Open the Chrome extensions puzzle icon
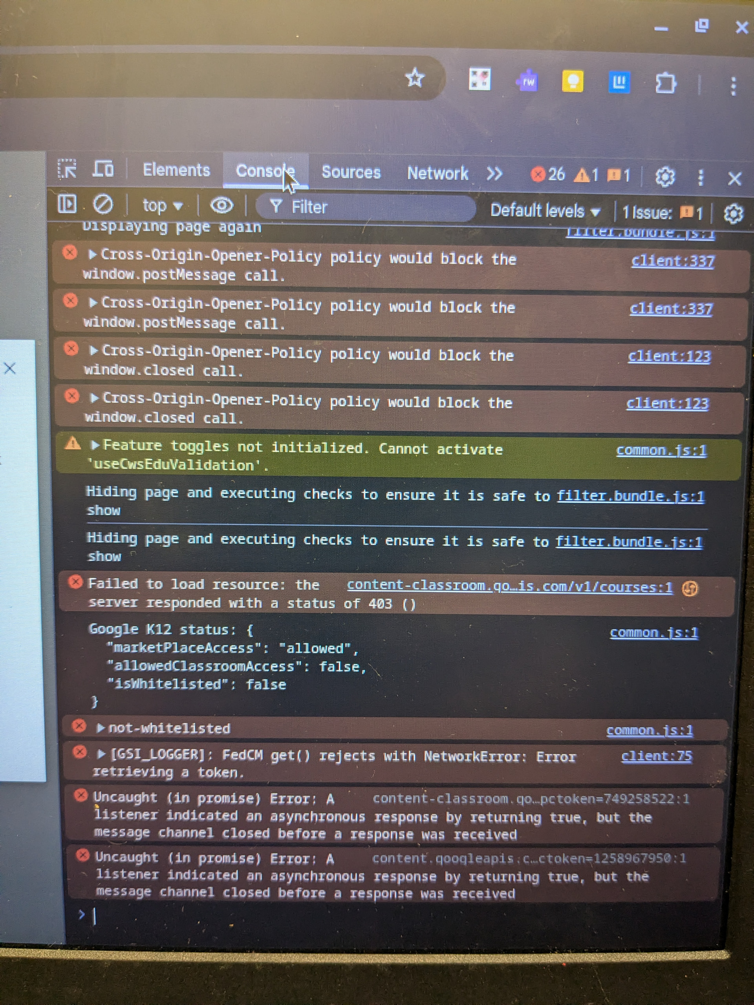Screen dimensions: 754x1005 [x=666, y=83]
